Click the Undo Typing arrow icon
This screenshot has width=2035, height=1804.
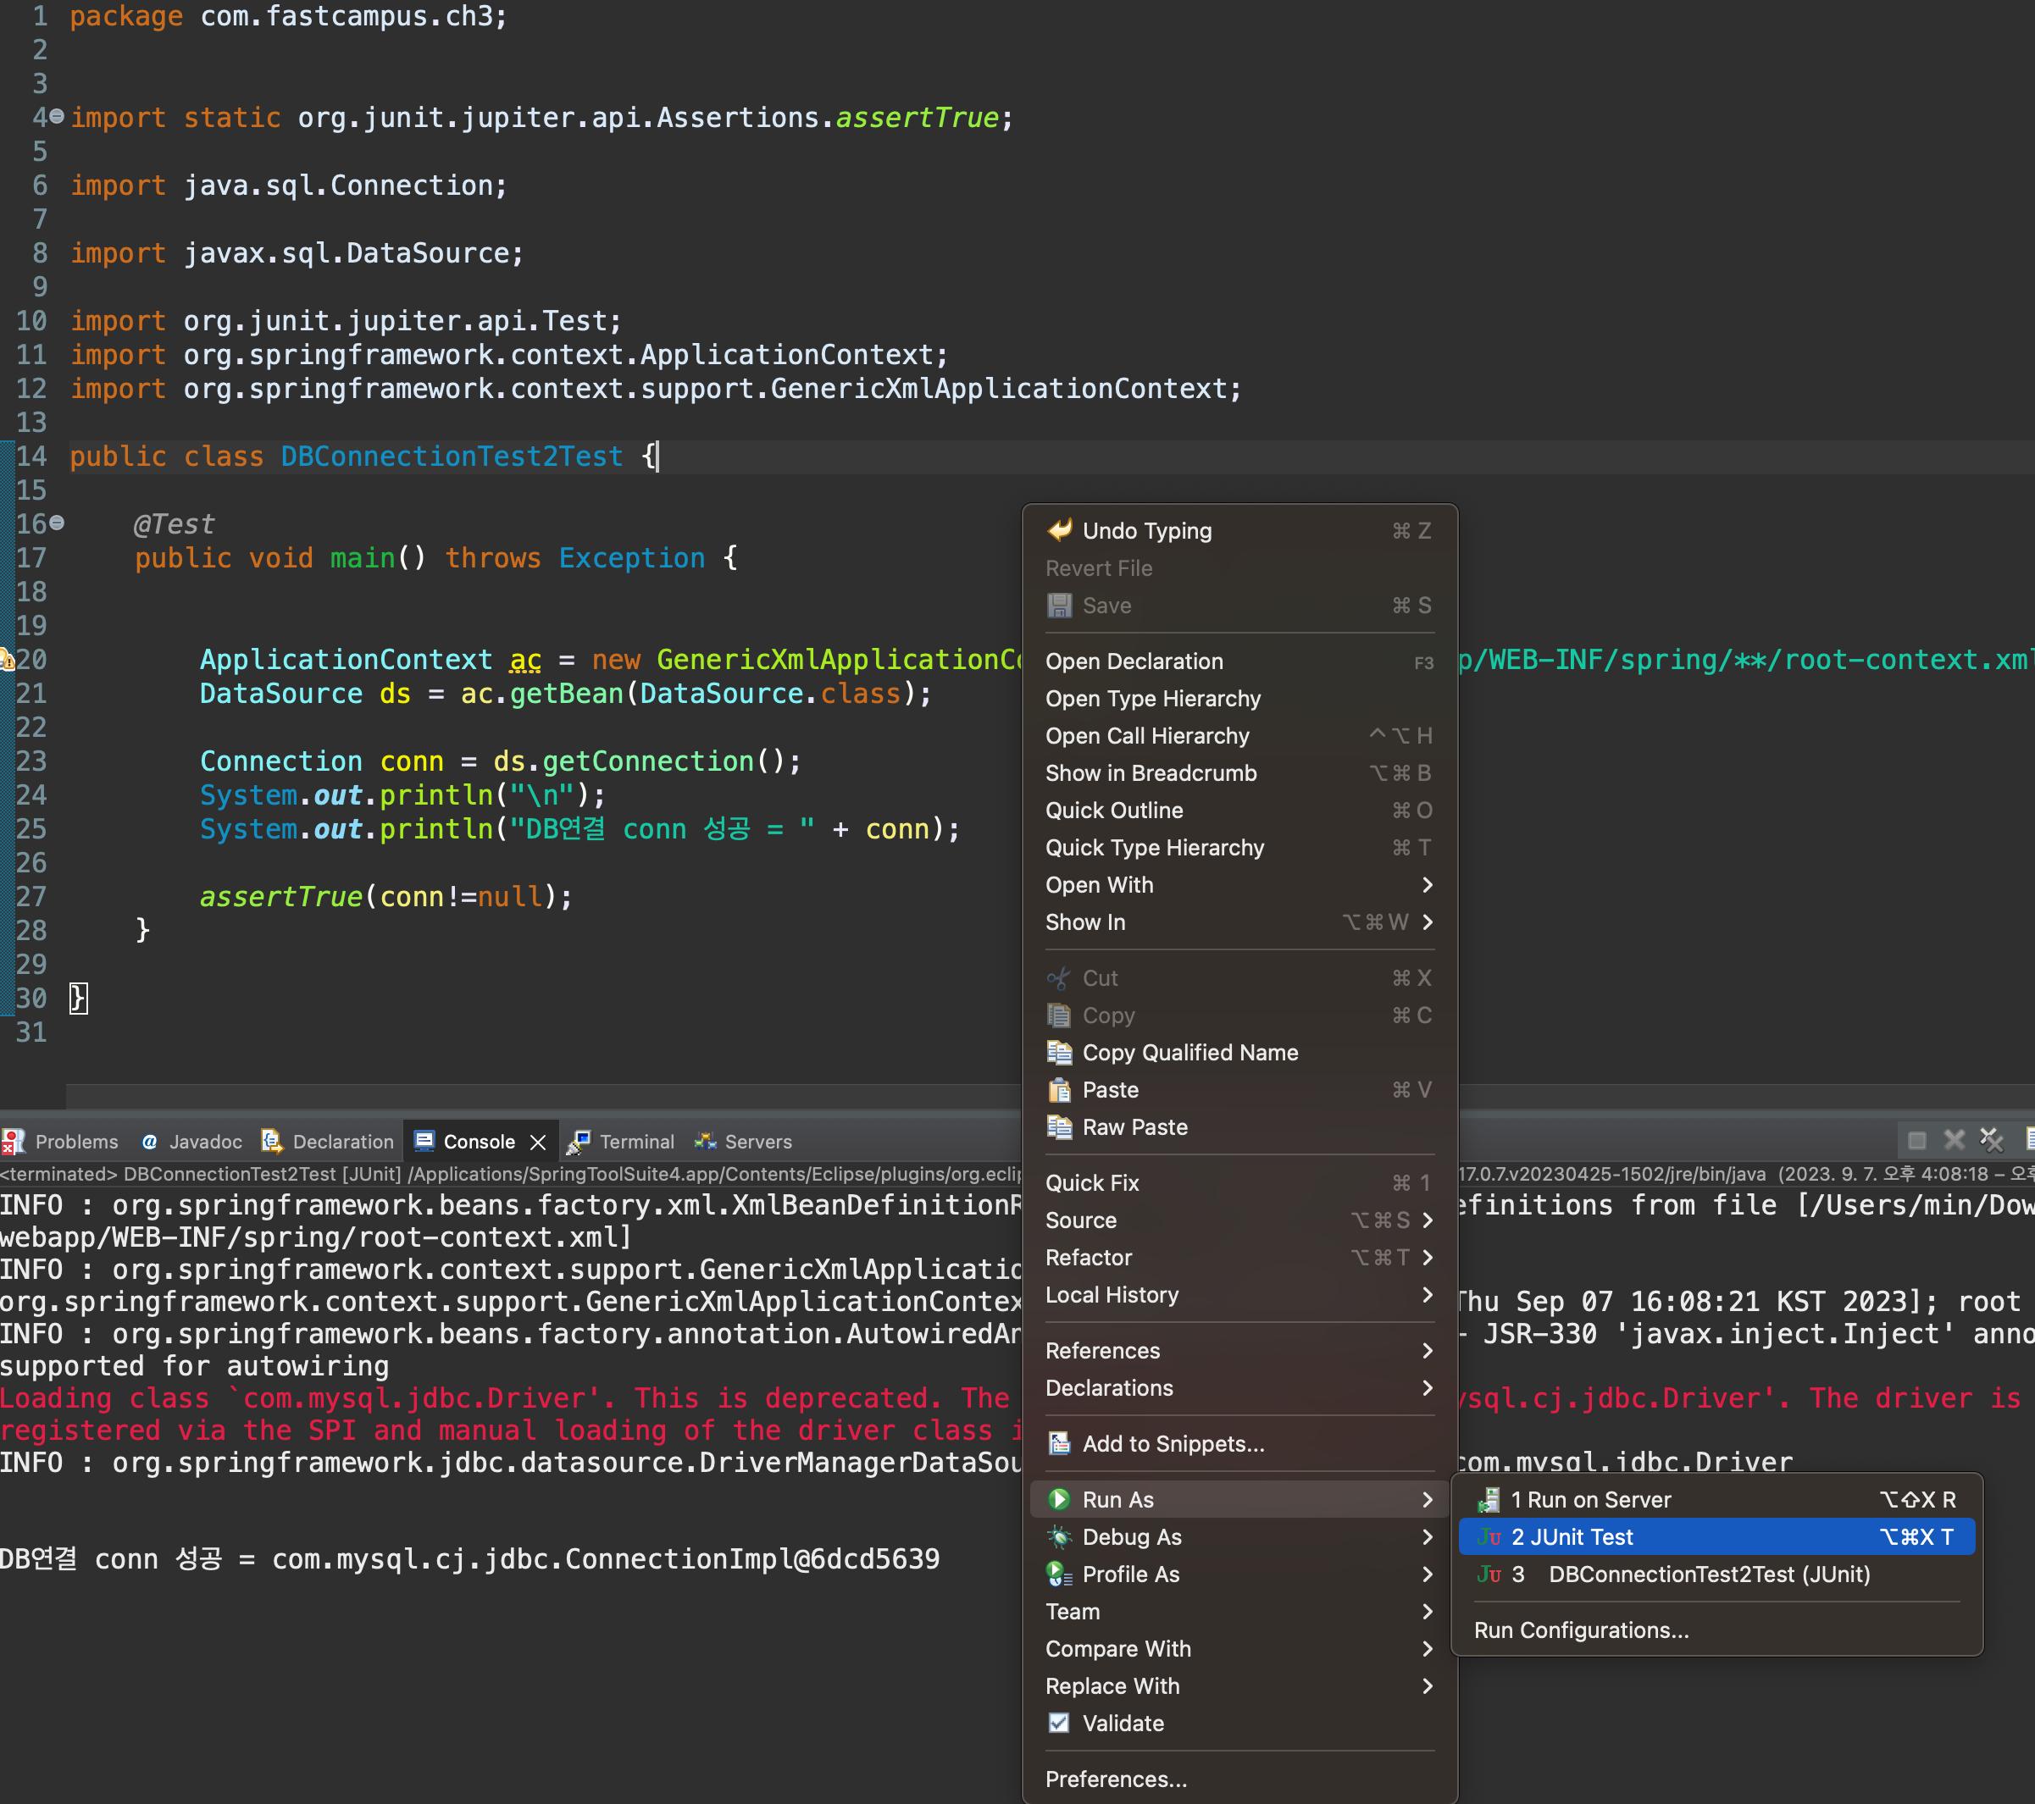(1059, 530)
